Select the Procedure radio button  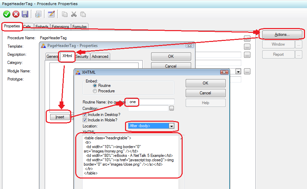(x=95, y=91)
